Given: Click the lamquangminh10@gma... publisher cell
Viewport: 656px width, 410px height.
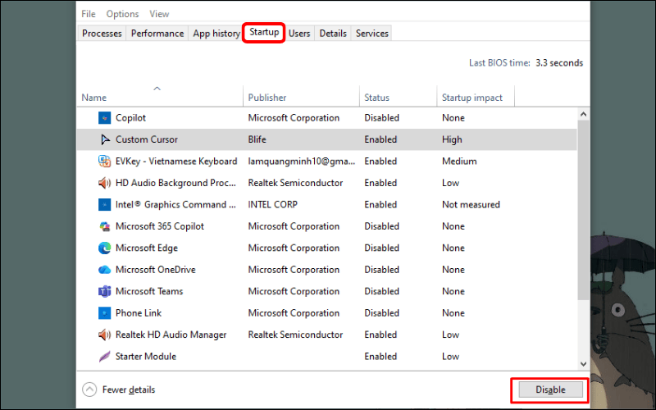Looking at the screenshot, I should [x=302, y=162].
